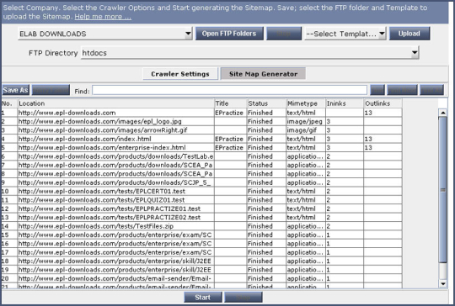Click the image/jpeg mimetype cell
The width and height of the screenshot is (455, 306).
tap(306, 121)
